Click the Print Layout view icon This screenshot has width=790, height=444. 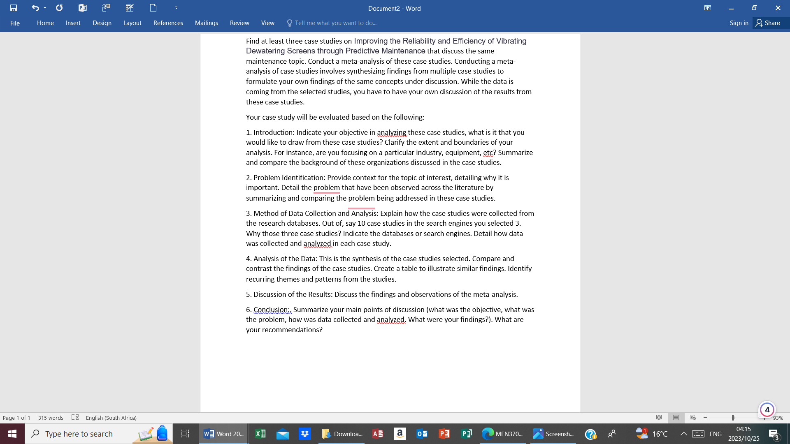point(676,417)
